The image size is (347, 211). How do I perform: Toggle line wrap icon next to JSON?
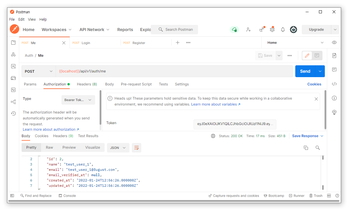click(x=137, y=148)
